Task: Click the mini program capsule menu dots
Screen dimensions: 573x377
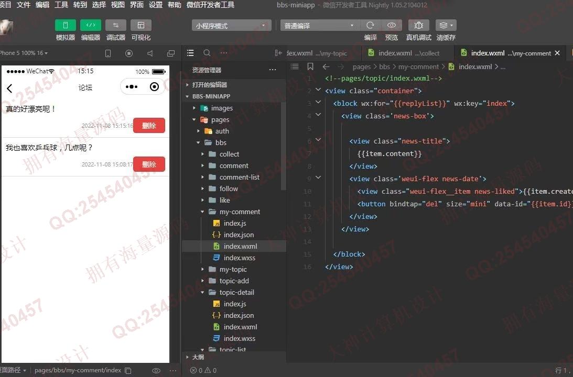Action: coord(131,87)
